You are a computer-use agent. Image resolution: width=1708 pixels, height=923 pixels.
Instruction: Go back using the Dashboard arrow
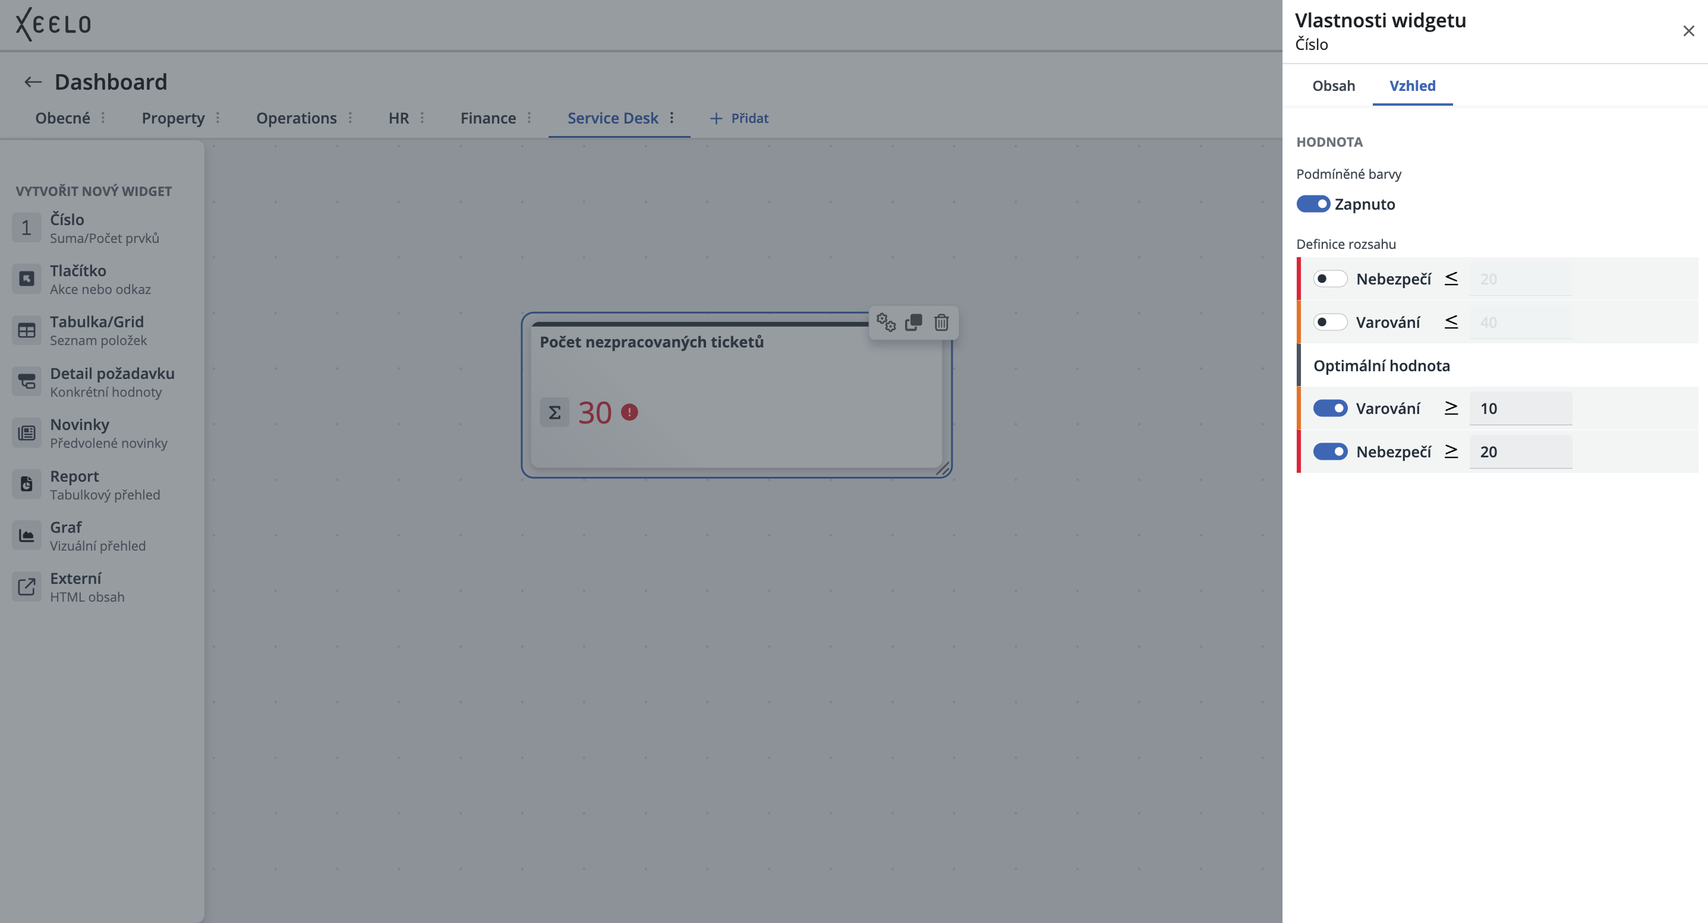33,82
